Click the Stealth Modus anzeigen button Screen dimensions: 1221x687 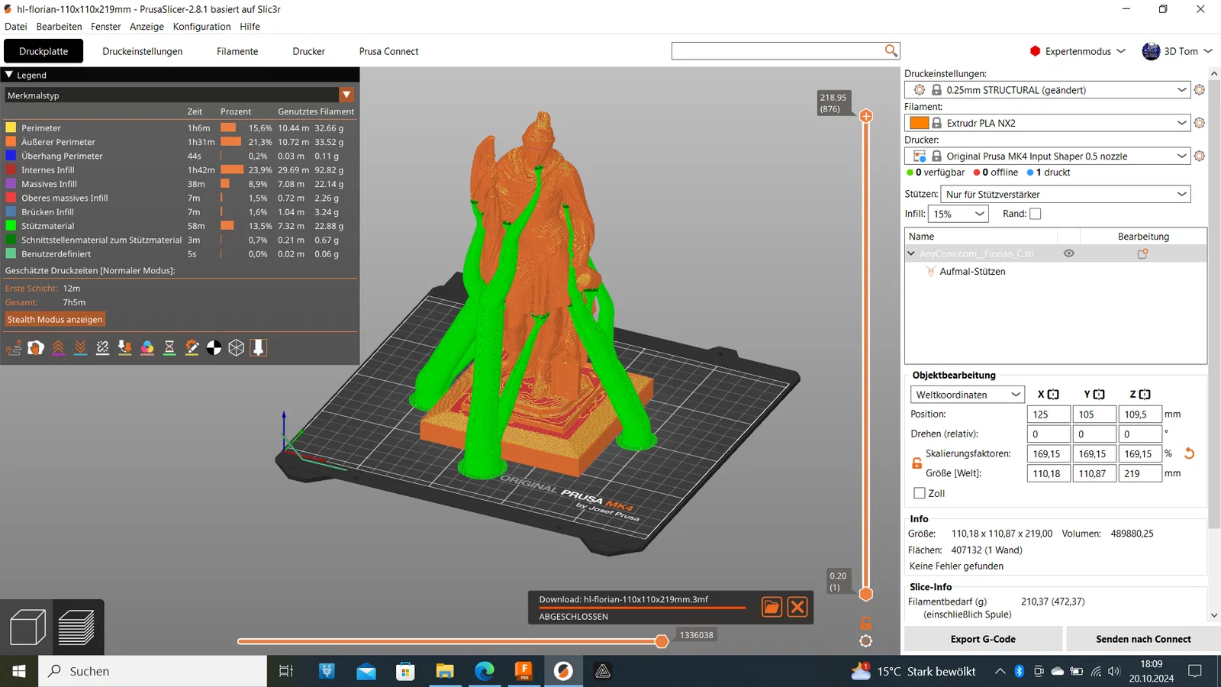[x=55, y=319]
